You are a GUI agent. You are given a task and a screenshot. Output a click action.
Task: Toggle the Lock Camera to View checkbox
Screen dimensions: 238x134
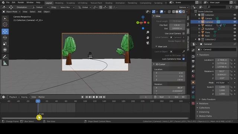tap(183, 59)
